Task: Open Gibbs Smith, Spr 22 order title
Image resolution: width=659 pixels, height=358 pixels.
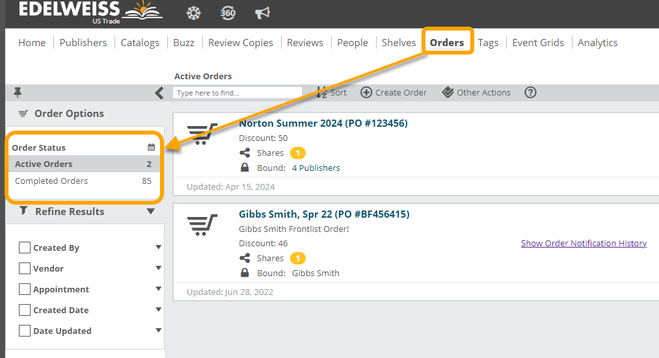Action: pyautogui.click(x=324, y=214)
